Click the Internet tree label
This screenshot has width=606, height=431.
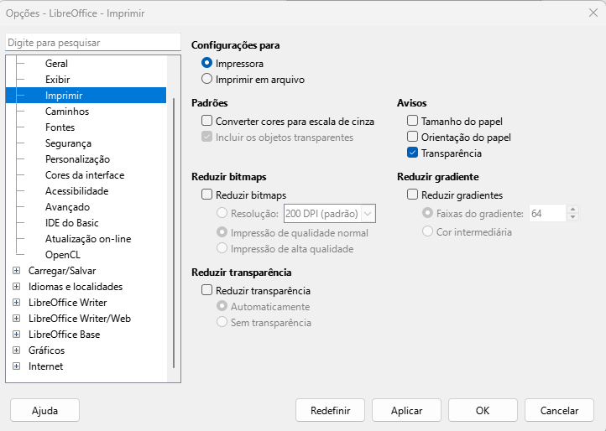pos(45,366)
